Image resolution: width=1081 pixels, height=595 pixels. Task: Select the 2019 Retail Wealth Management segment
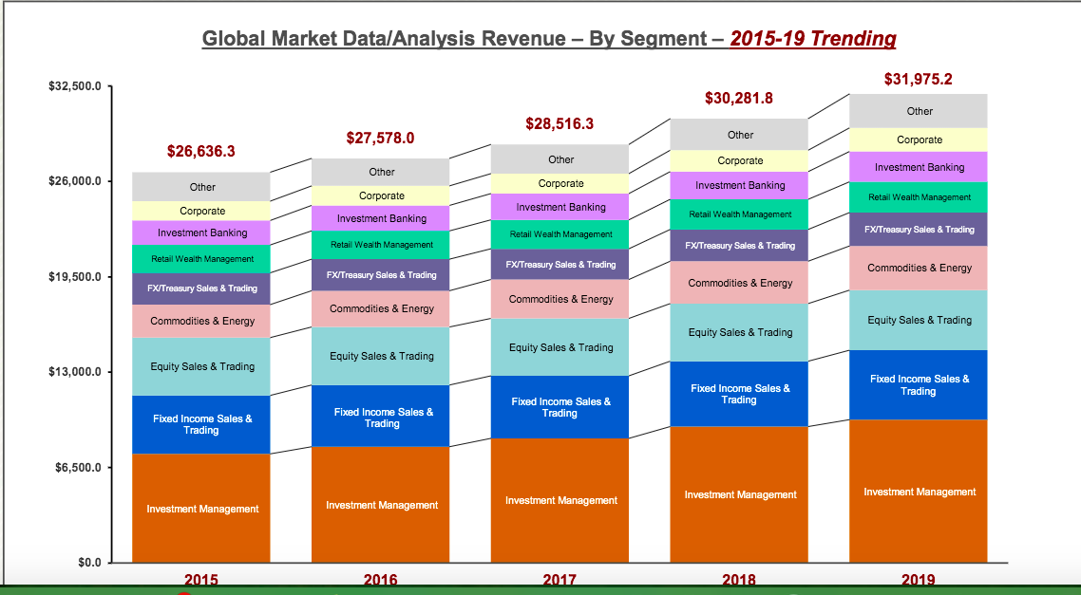click(919, 197)
